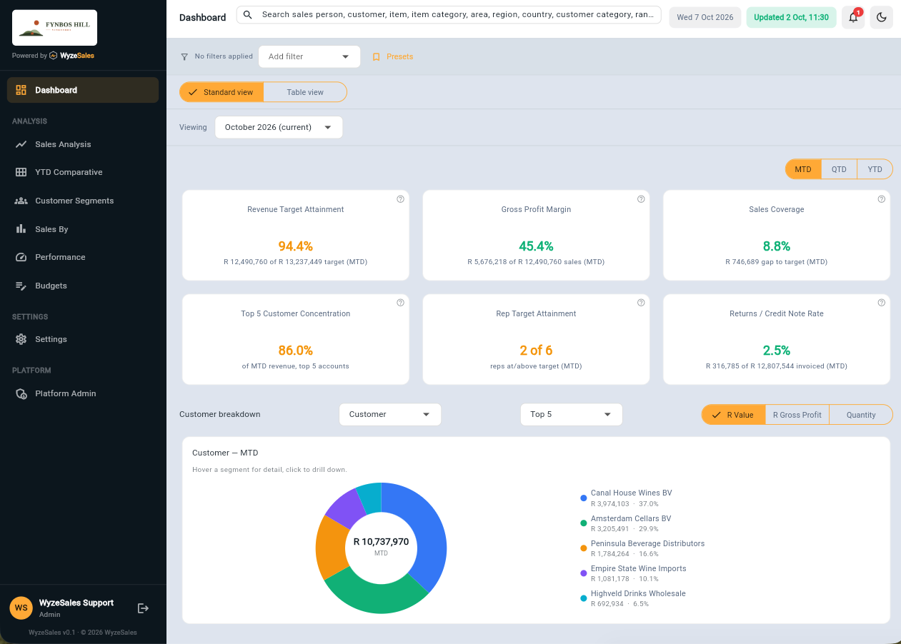The height and width of the screenshot is (644, 901).
Task: Click the Dashboard grid icon in sidebar
Action: click(21, 90)
